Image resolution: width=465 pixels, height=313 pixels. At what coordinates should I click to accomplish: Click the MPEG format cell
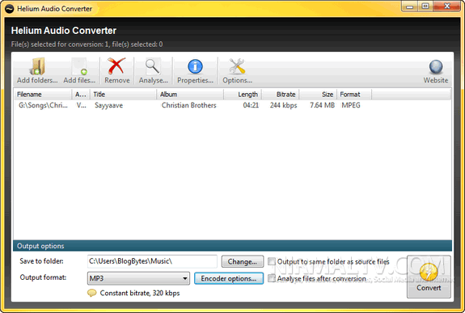click(x=351, y=105)
